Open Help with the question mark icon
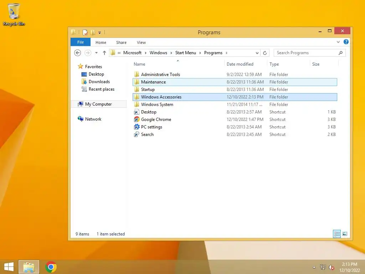Image resolution: width=365 pixels, height=274 pixels. coord(346,42)
